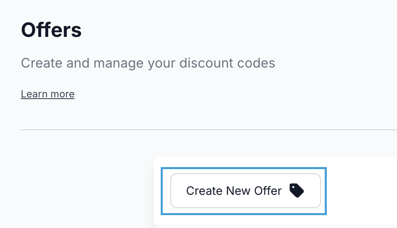Click the tag icon on Create New Offer

pos(297,191)
